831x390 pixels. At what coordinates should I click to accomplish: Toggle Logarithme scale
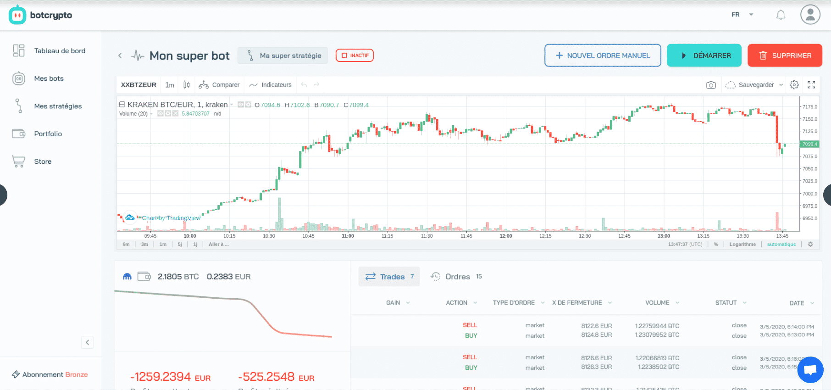(x=742, y=244)
